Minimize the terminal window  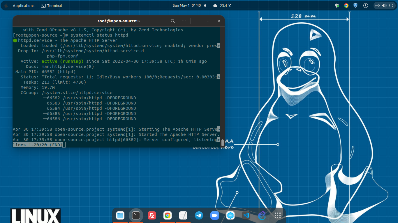point(197,21)
